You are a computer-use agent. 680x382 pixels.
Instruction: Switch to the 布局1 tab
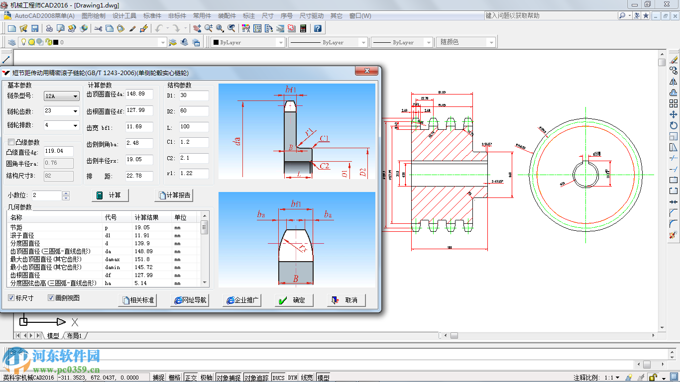tap(74, 336)
